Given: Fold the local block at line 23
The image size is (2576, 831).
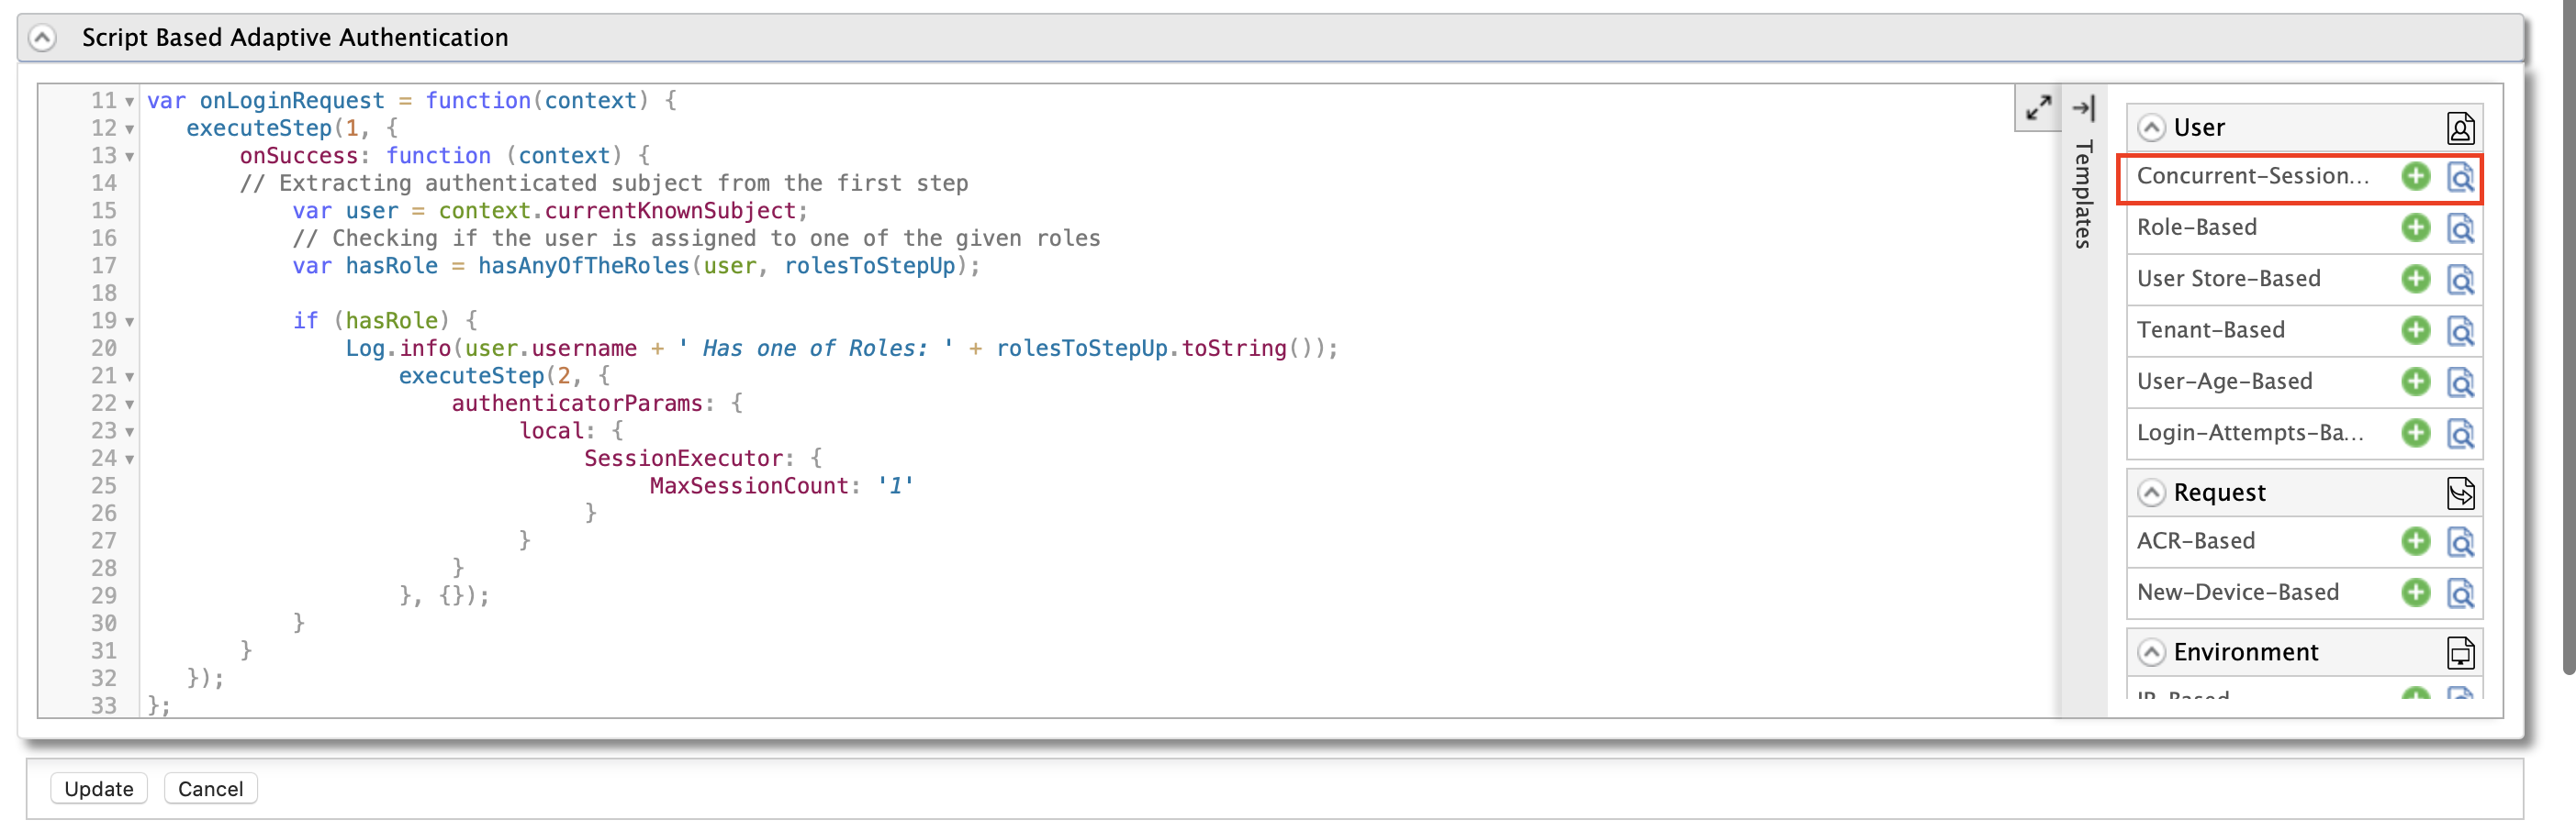Looking at the screenshot, I should 130,433.
